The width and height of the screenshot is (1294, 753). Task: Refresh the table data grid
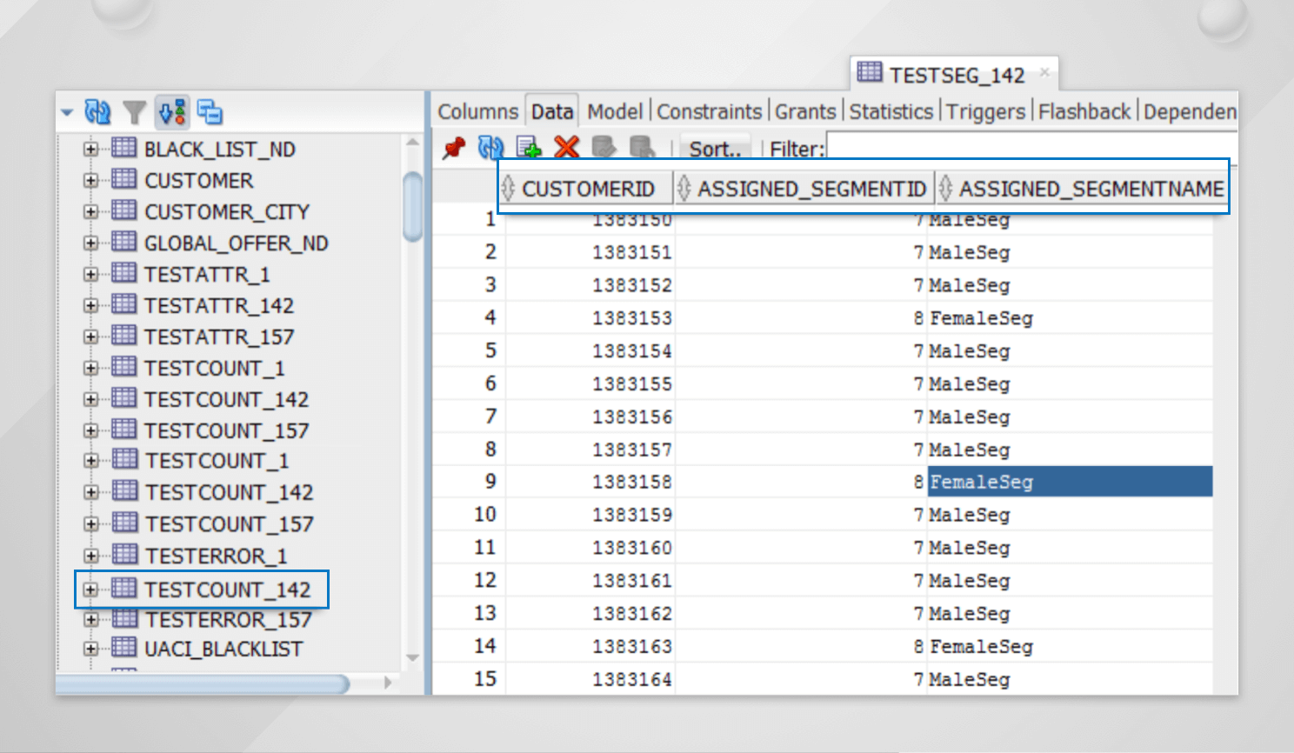click(490, 148)
